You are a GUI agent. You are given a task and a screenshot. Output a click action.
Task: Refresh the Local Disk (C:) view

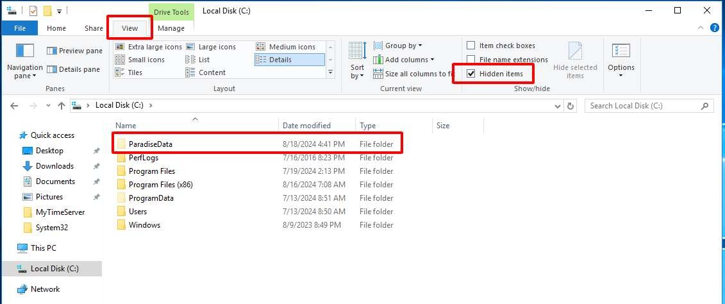[571, 106]
